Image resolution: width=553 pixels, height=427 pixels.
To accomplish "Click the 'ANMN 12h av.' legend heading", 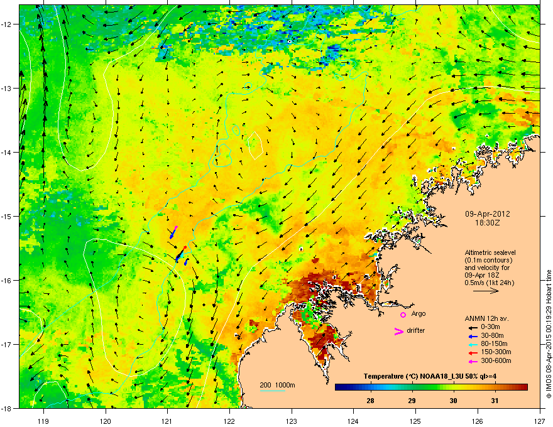I will 486,318.
